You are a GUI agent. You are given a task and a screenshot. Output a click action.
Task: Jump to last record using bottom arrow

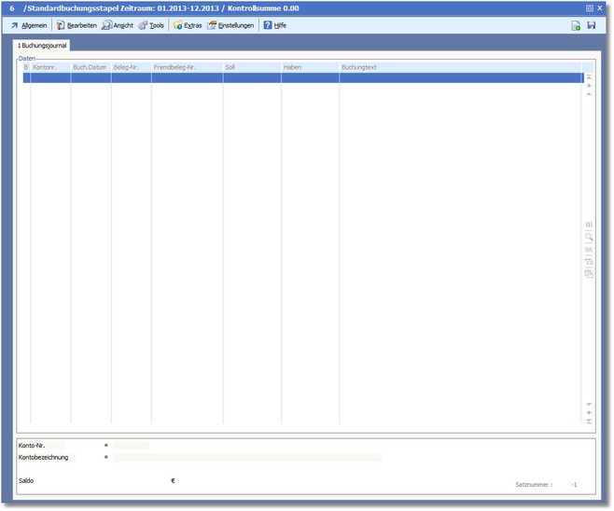coord(589,421)
